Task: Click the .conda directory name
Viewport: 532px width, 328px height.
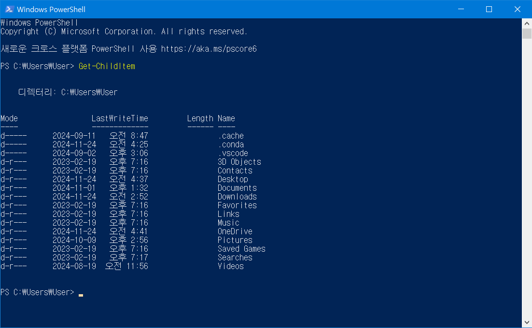Action: [x=231, y=144]
